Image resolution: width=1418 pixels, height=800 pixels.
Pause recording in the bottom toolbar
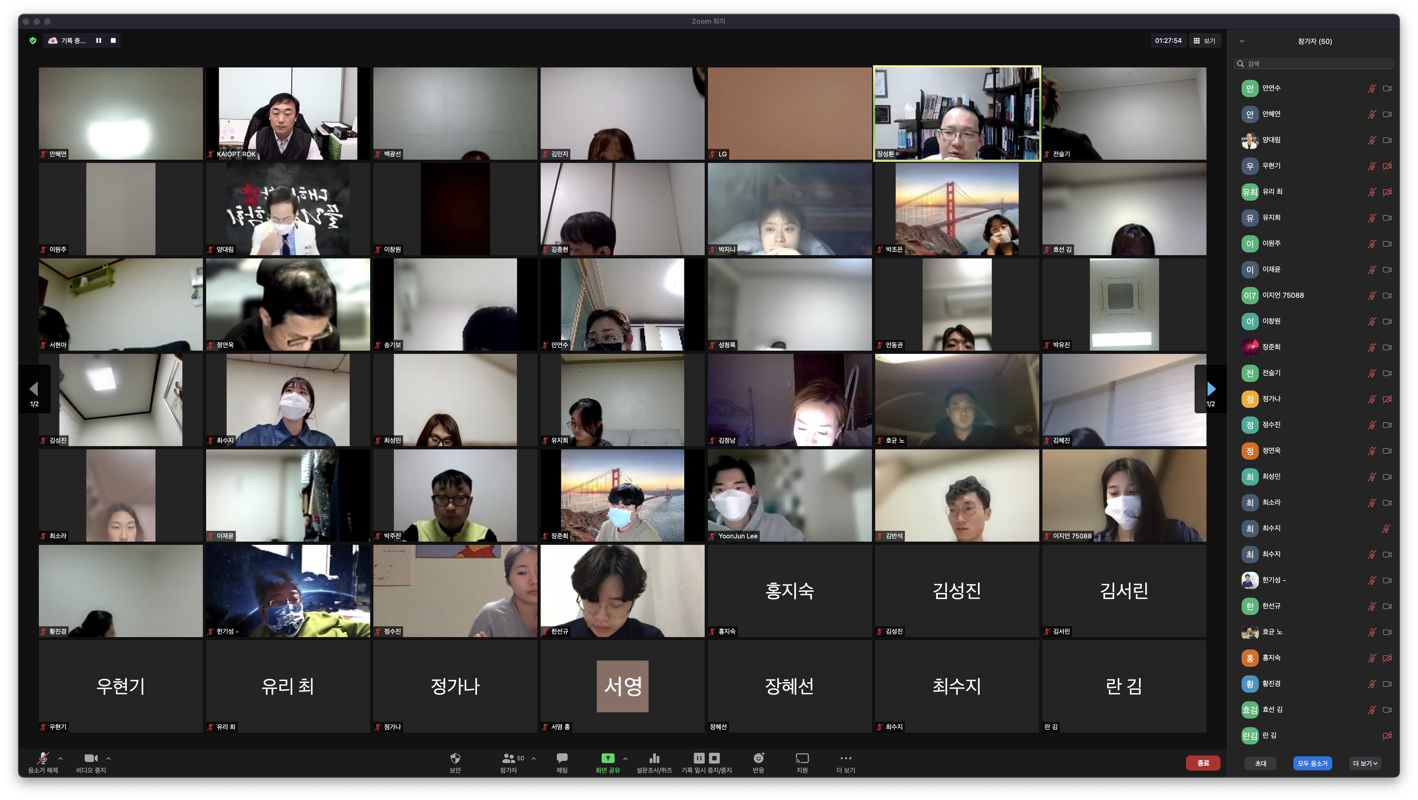[699, 758]
